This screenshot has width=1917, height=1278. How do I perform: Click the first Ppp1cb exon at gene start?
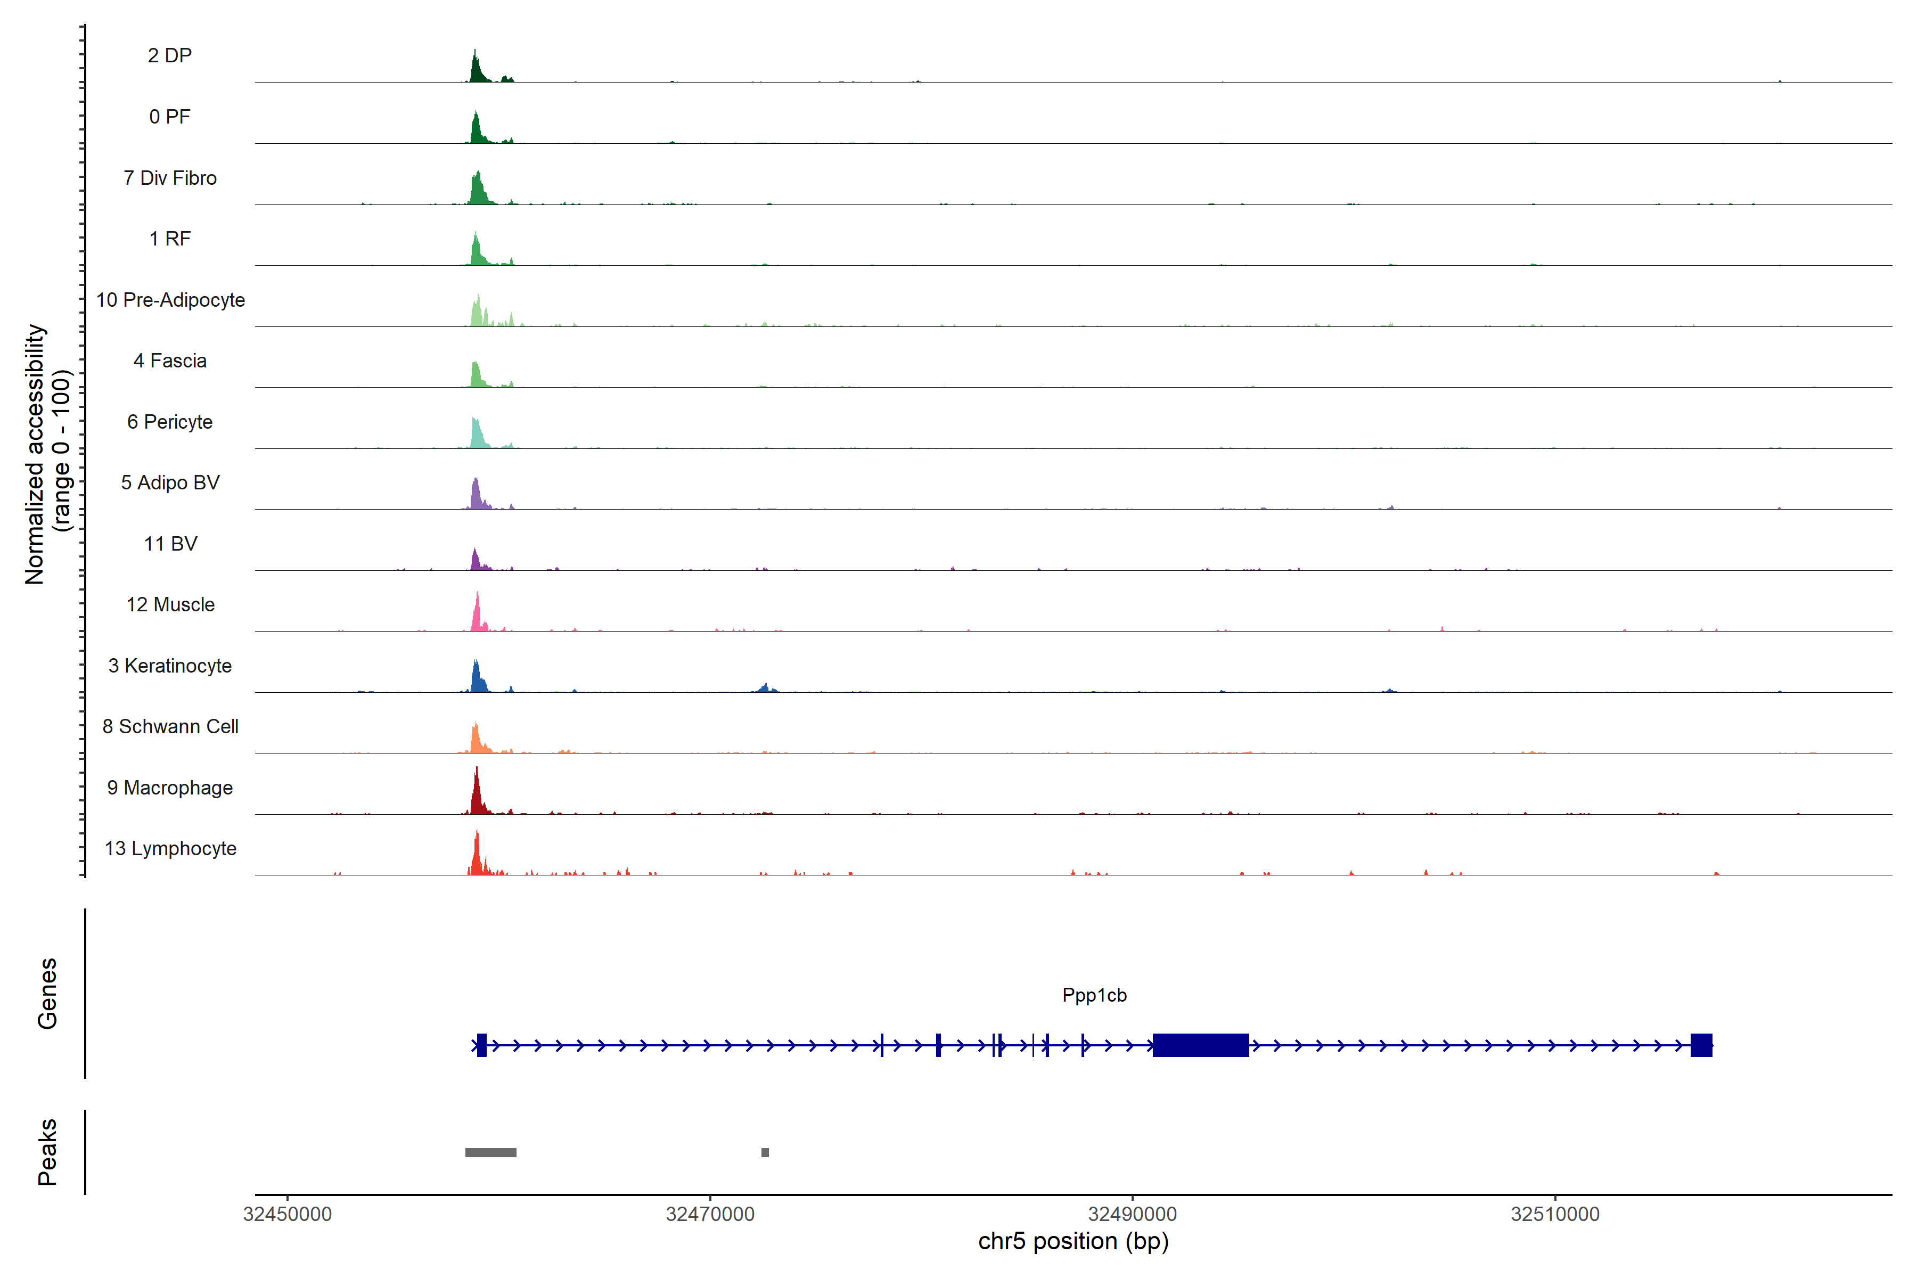[x=482, y=1045]
